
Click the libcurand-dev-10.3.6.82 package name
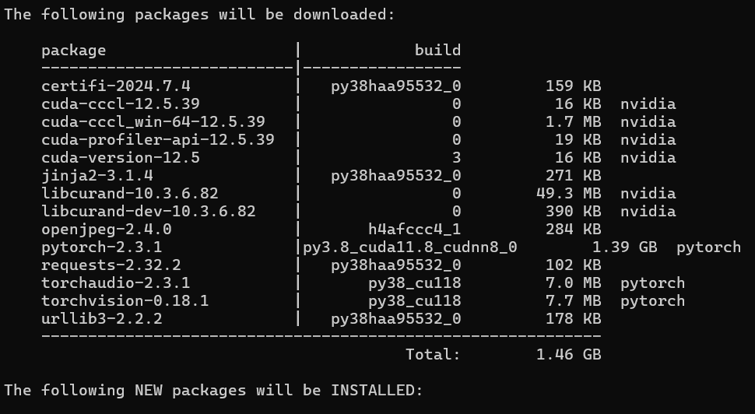click(x=148, y=211)
